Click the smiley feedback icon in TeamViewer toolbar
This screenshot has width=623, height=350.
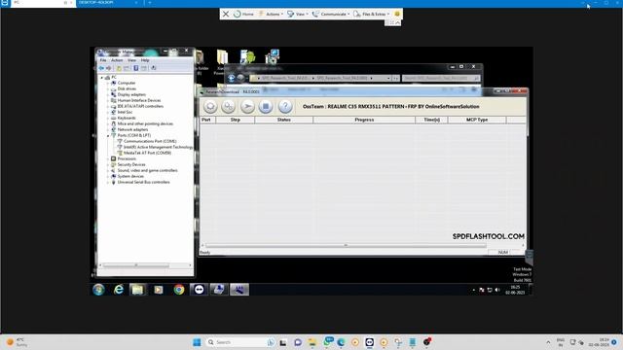tap(397, 14)
